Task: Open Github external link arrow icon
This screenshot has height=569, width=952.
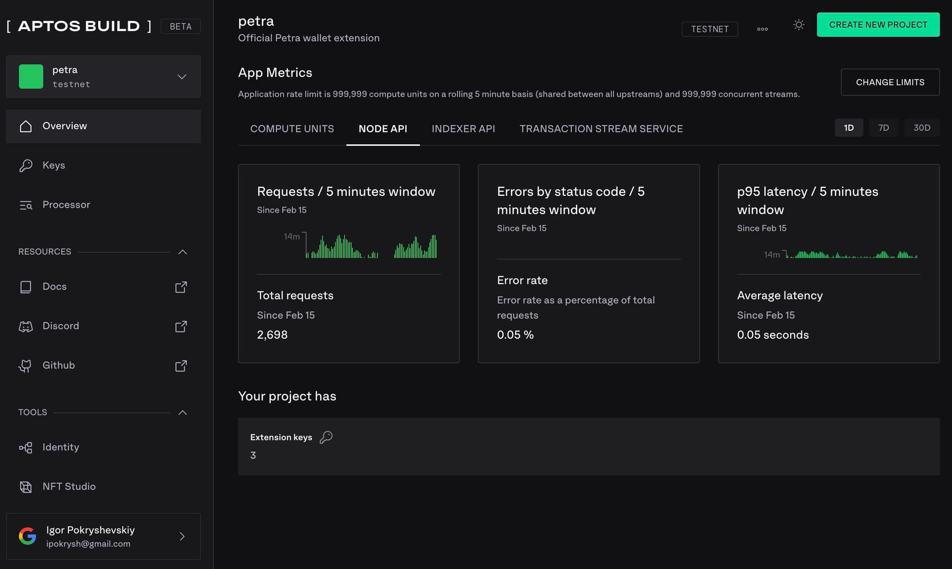Action: point(181,366)
